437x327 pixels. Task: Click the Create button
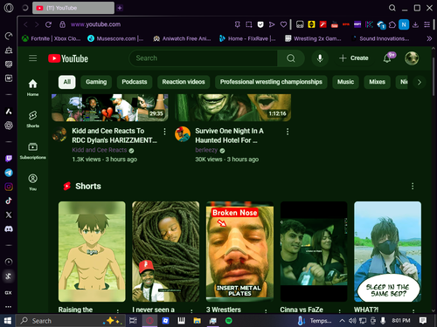[x=354, y=58]
